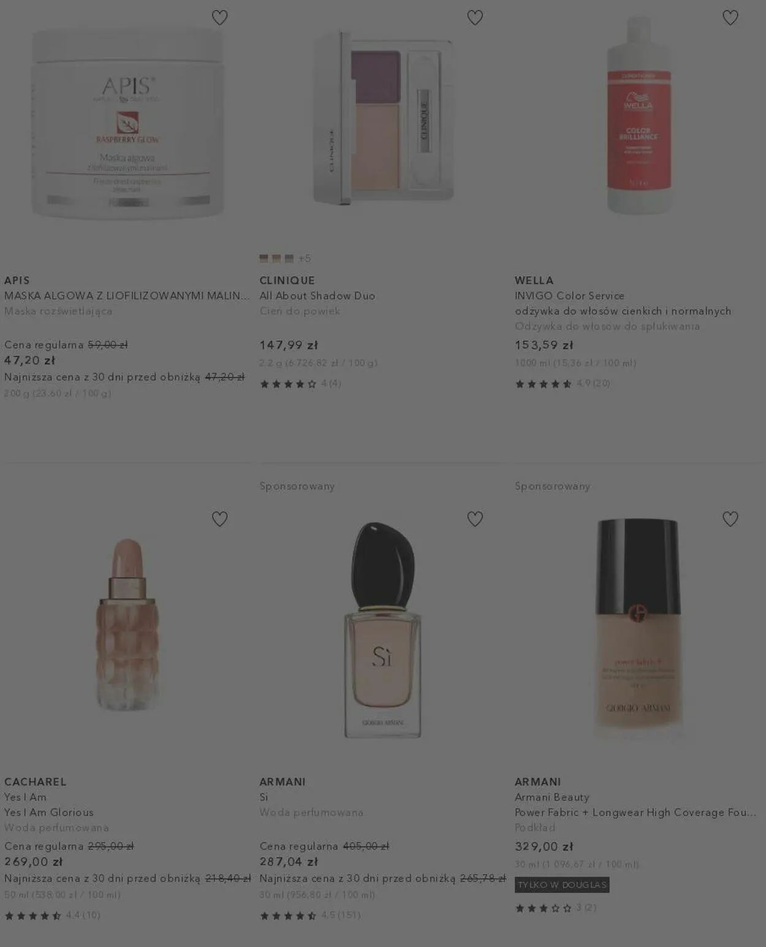This screenshot has height=947, width=766.
Task: Open MASKA ALGOWA Z LIOFILIZOWANYMI product link
Action: [127, 295]
